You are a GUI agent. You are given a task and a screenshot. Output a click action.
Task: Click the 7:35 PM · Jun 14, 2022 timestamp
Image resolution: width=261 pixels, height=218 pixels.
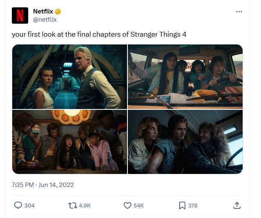click(42, 185)
